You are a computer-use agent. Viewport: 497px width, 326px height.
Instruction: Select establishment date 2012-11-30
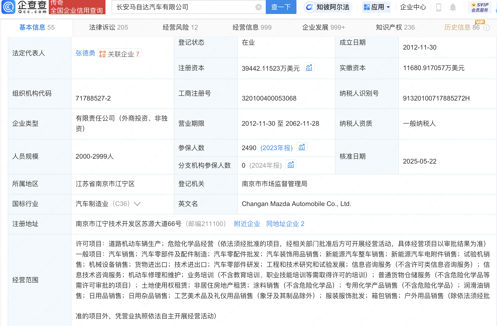[420, 47]
